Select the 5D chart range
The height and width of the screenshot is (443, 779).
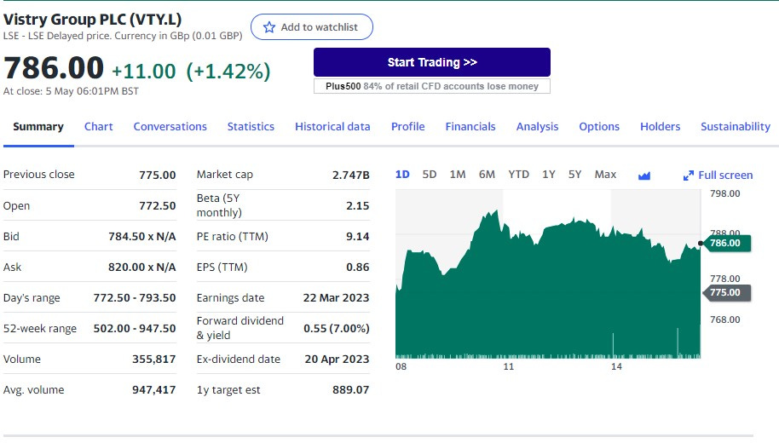coord(430,175)
